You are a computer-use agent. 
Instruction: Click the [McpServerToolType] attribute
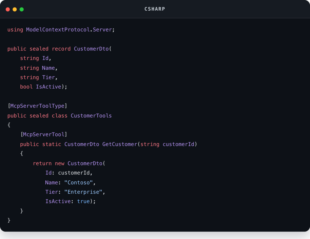click(37, 106)
